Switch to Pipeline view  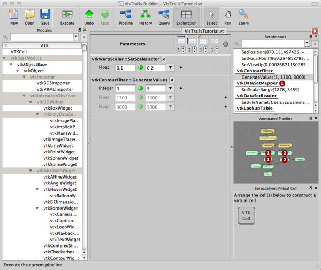pyautogui.click(x=126, y=17)
